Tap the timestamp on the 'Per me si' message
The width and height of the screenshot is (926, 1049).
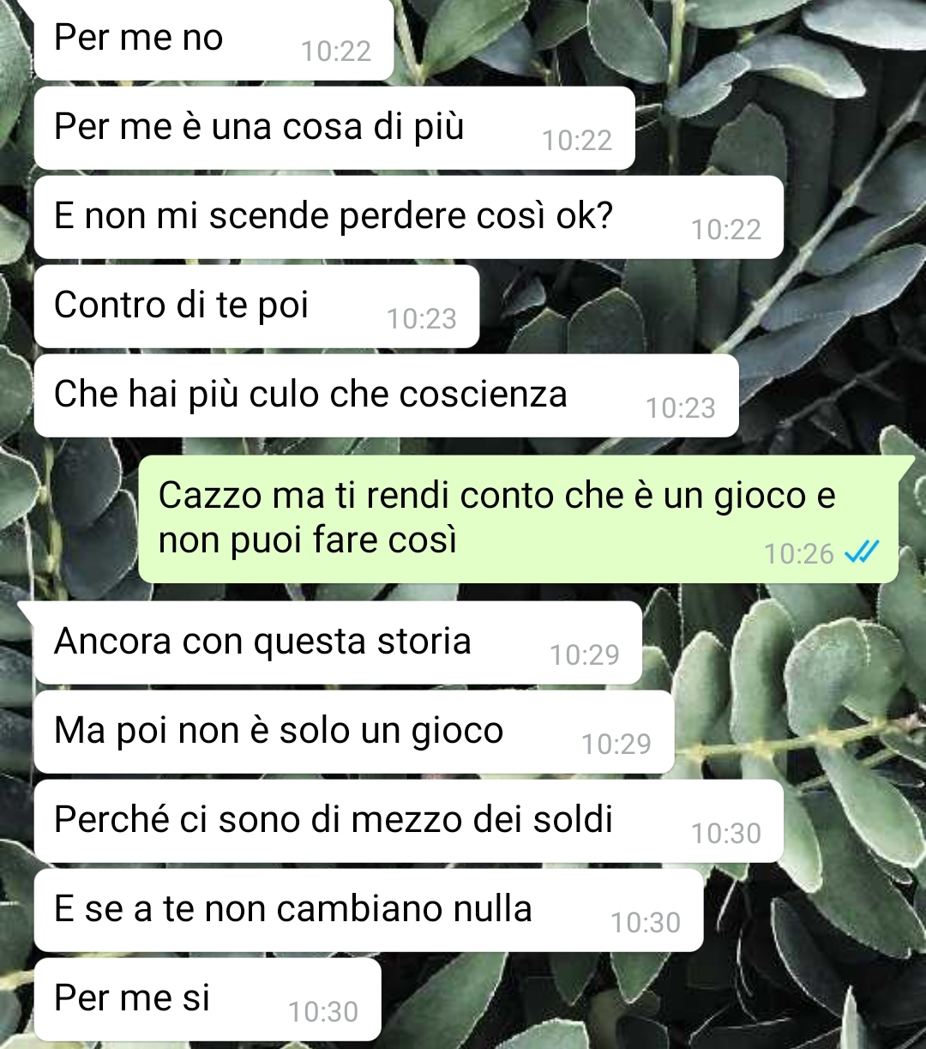[323, 1012]
